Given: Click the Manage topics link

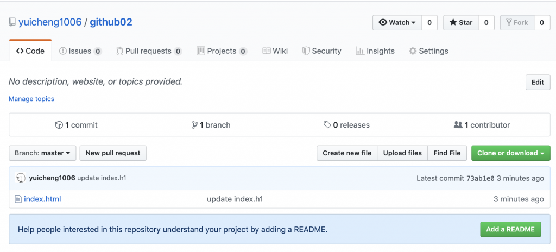Looking at the screenshot, I should 31,99.
